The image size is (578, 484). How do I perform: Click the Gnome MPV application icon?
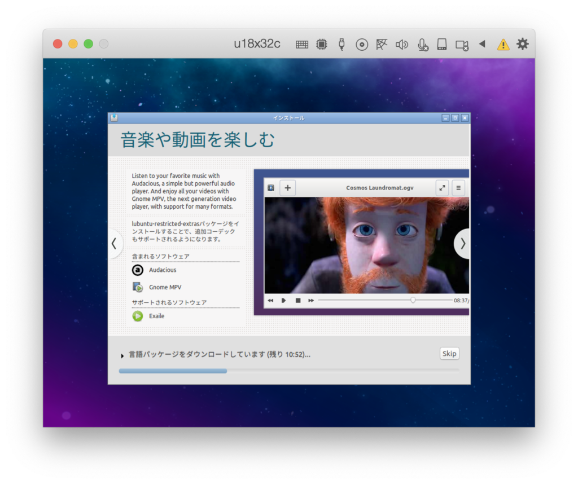138,288
